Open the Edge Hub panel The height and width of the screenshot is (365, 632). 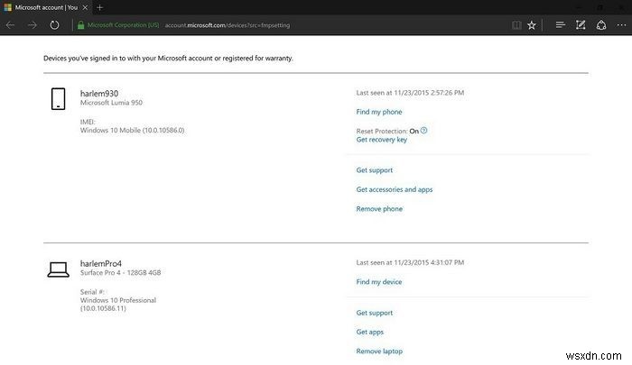560,26
